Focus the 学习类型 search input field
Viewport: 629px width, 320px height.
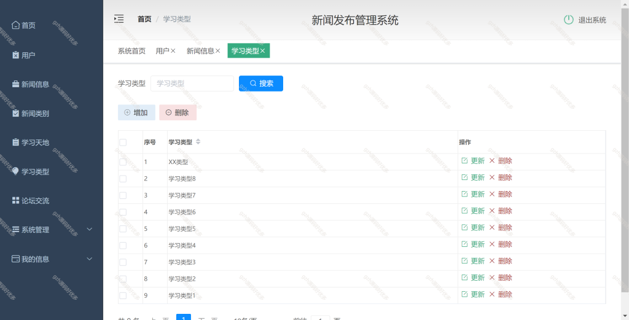click(x=192, y=84)
